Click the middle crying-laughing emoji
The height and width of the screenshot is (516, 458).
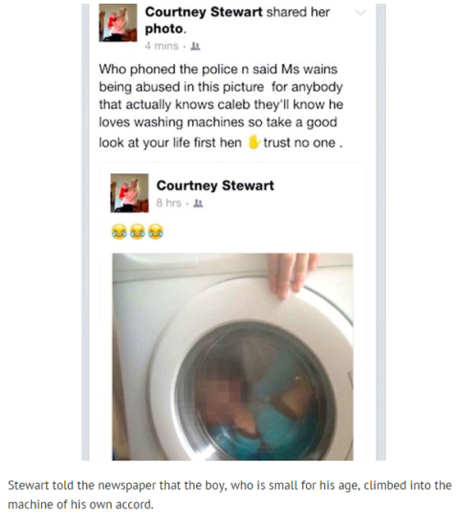click(x=137, y=231)
